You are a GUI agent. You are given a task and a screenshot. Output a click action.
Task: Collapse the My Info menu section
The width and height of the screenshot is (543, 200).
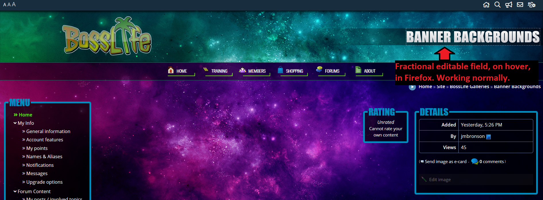tap(15, 123)
